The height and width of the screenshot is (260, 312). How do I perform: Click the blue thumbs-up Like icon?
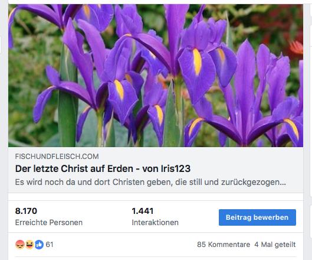[x=39, y=245]
